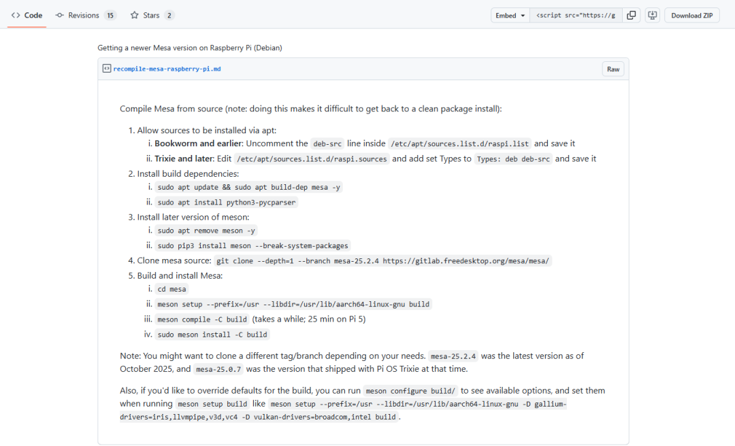Click the file icon beside recompile-mesa-raspberry-pi.md
735x446 pixels.
[107, 69]
